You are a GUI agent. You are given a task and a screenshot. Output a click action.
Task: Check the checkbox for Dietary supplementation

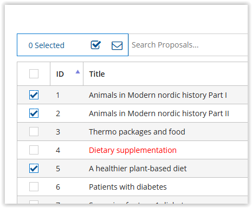pos(34,150)
